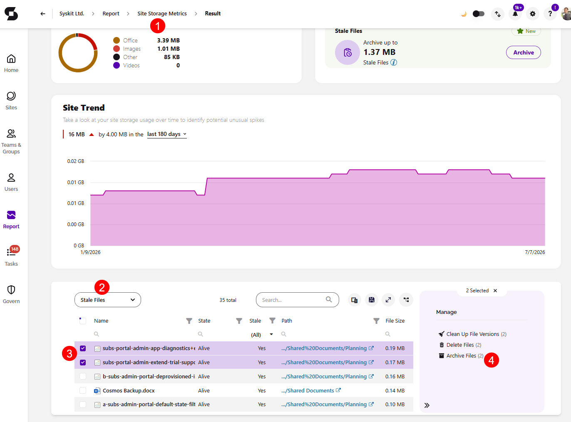Open Sites in sidebar
The height and width of the screenshot is (422, 571).
coord(11,101)
